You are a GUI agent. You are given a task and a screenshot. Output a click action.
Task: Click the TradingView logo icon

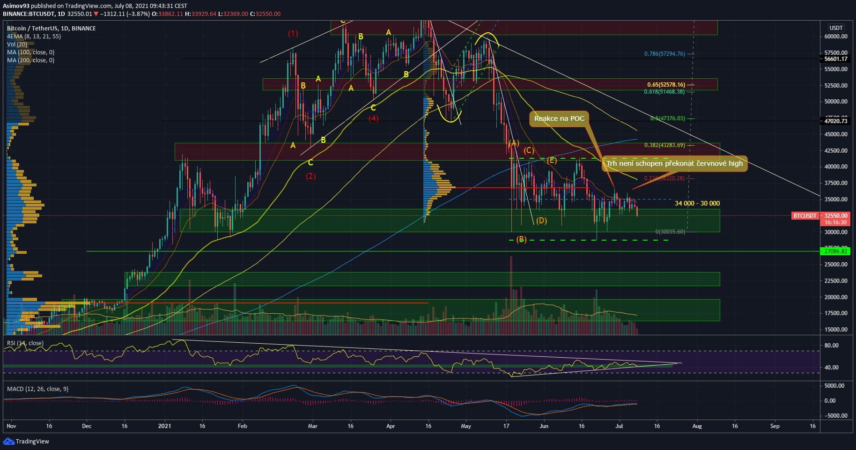pos(8,441)
